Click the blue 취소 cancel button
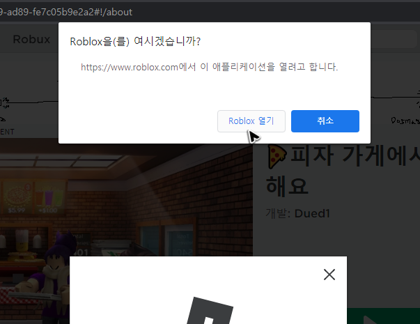 pyautogui.click(x=325, y=121)
